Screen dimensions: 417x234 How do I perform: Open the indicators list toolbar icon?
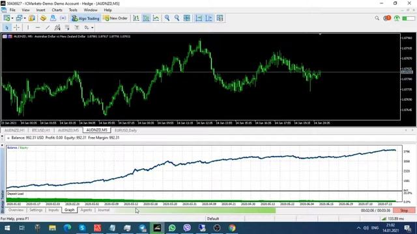click(x=220, y=18)
